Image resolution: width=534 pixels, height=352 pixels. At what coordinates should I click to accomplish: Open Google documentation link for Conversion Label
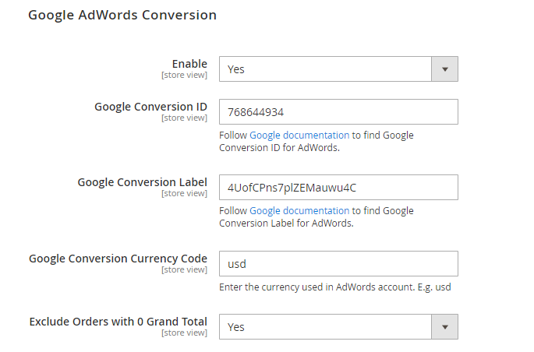tap(299, 211)
